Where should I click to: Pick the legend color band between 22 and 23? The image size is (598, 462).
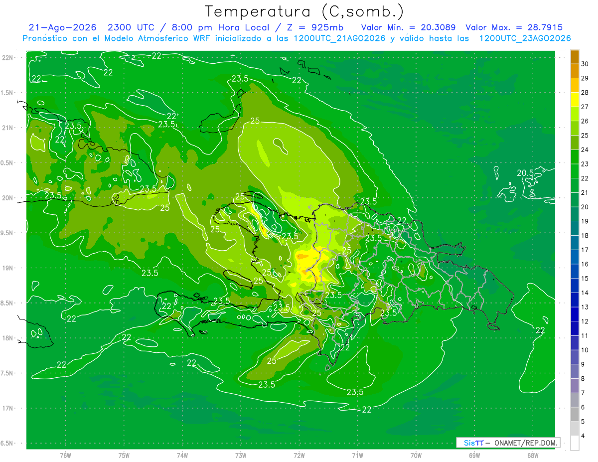(x=575, y=171)
